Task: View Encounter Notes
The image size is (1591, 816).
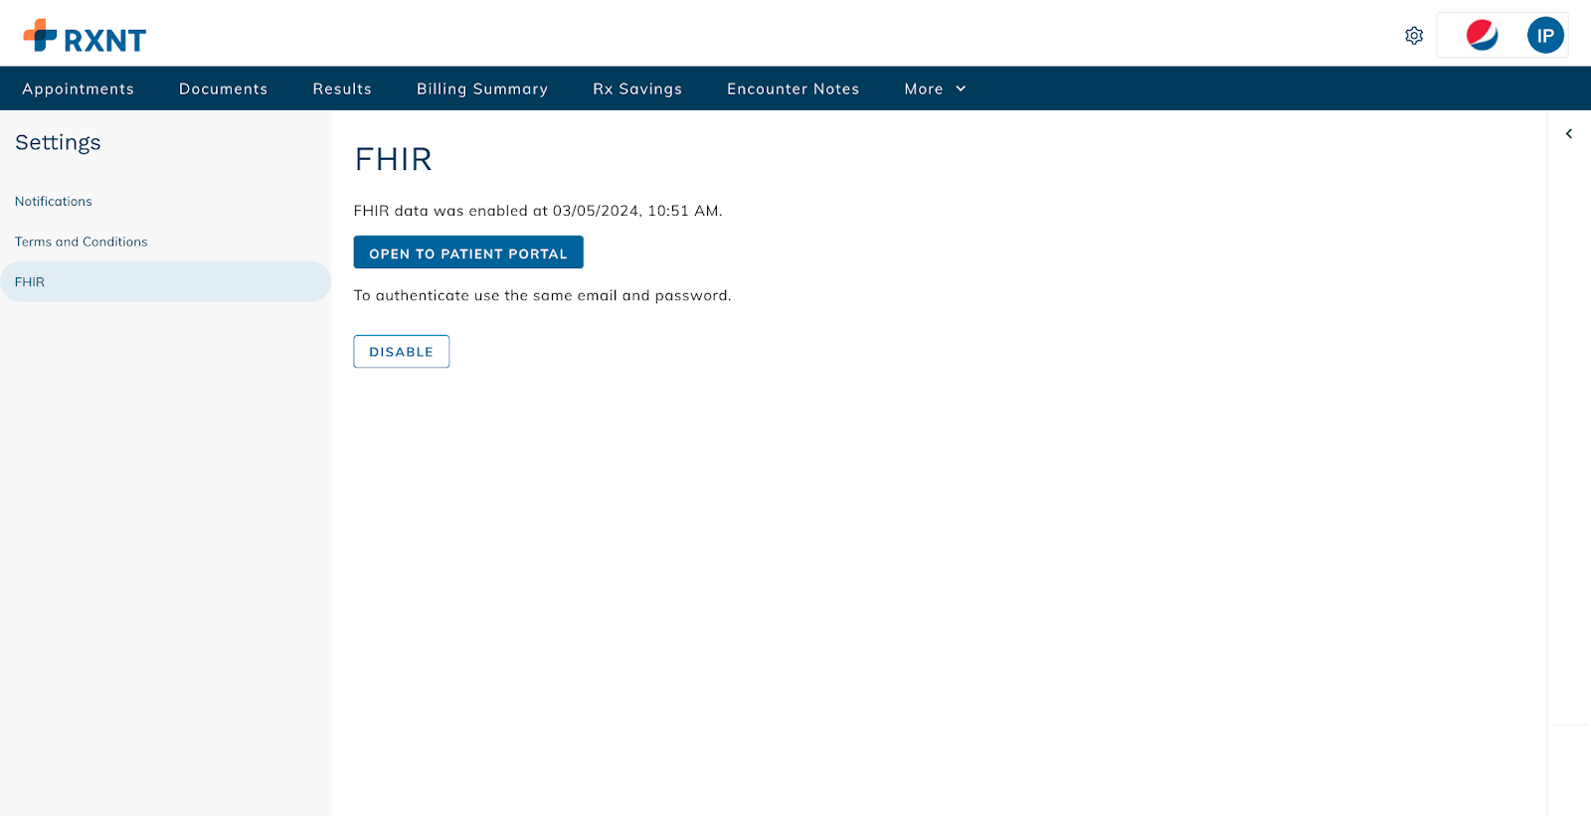Action: click(x=793, y=89)
